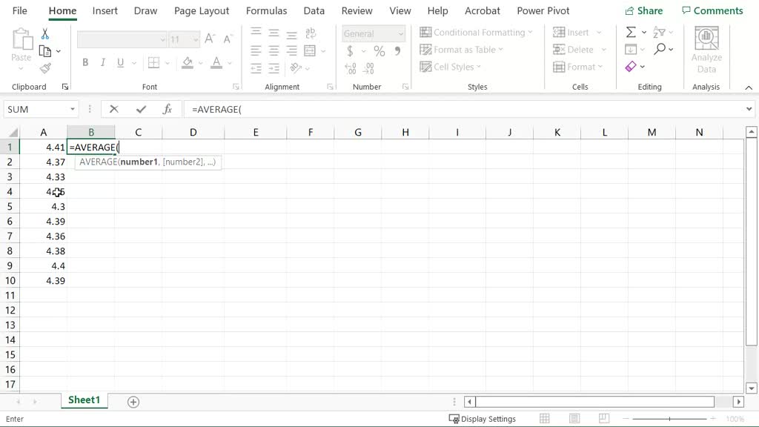This screenshot has height=427, width=759.
Task: Toggle Align Left
Action: click(256, 50)
